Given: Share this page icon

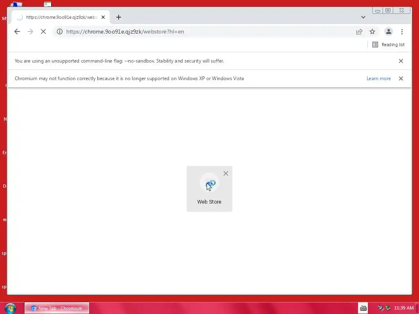Looking at the screenshot, I should point(359,31).
